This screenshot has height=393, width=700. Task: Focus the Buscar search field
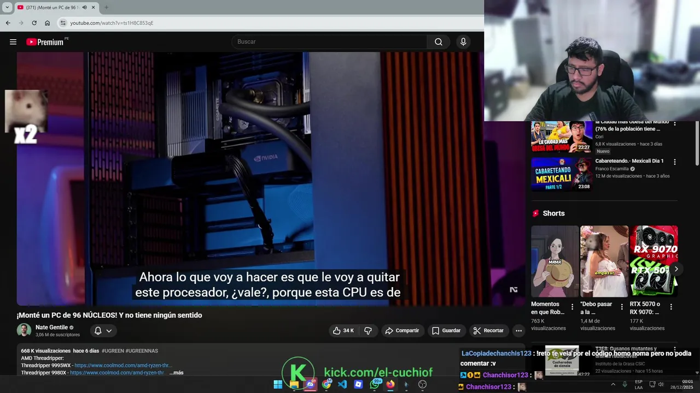[x=330, y=42]
